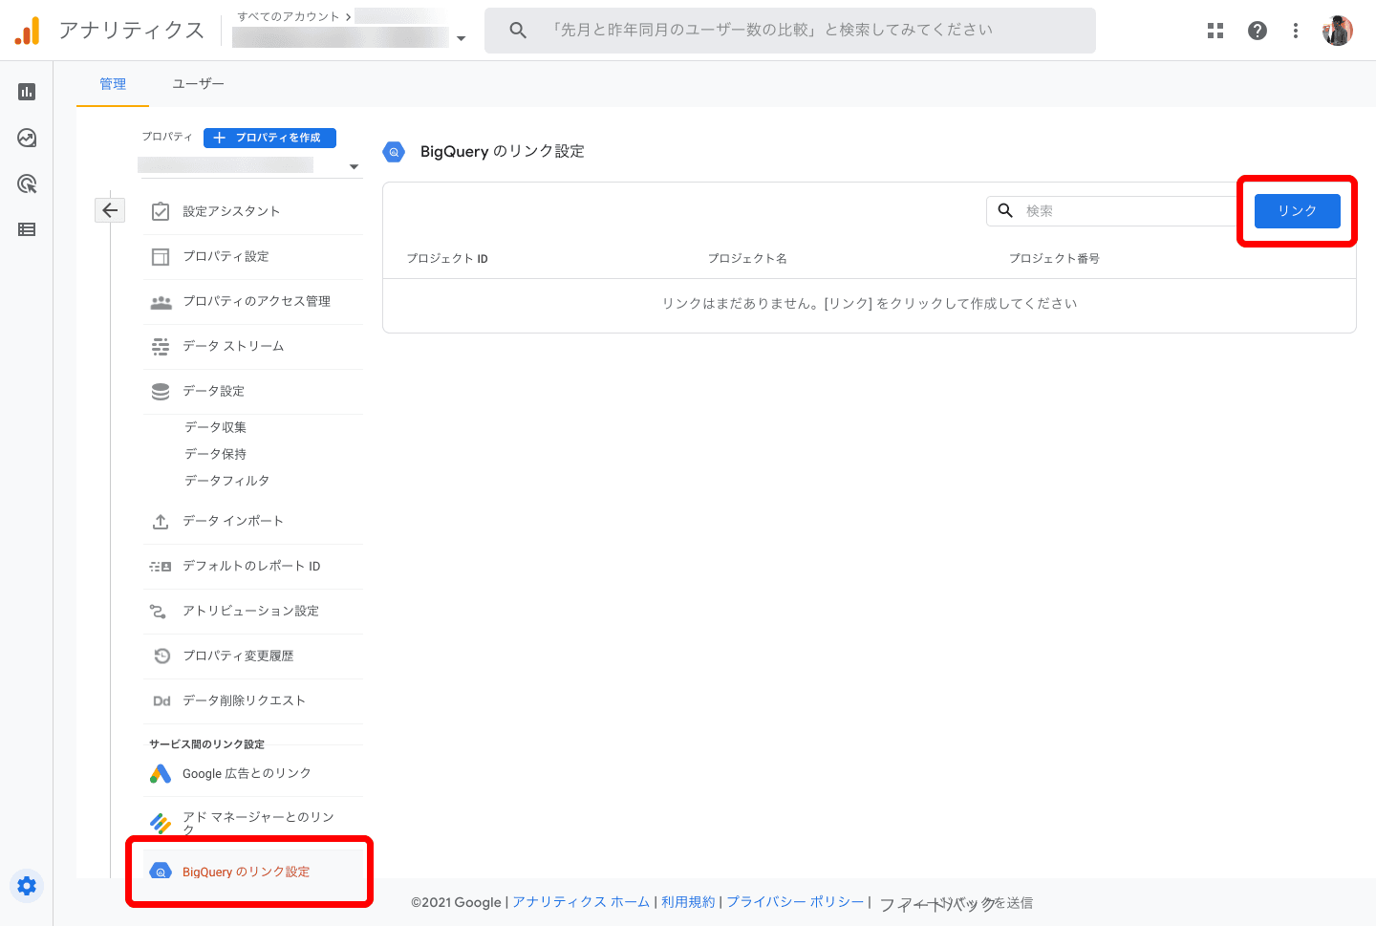
Task: Expand the property selector dropdown
Action: tap(354, 166)
